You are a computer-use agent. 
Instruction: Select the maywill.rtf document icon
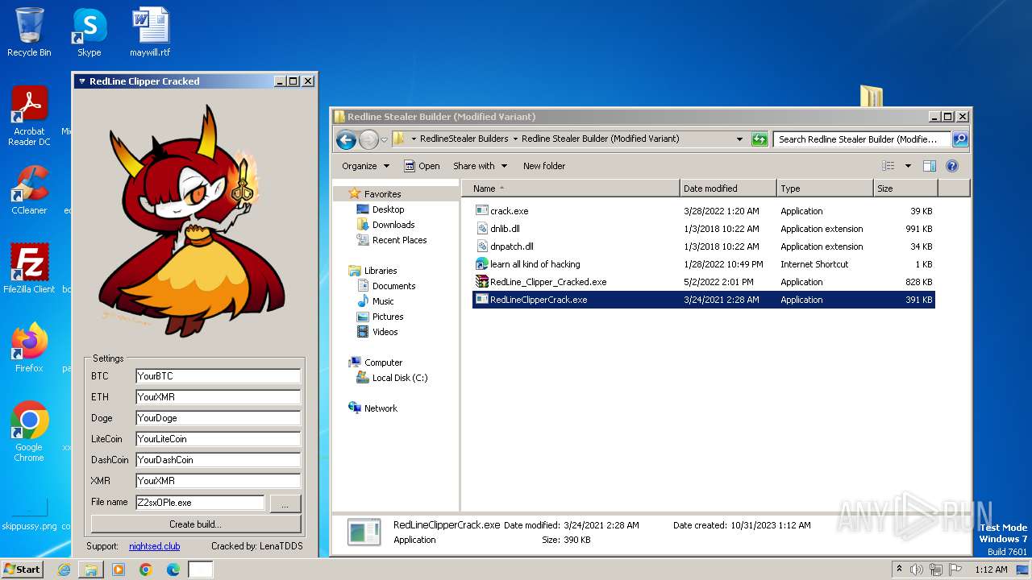(150, 32)
